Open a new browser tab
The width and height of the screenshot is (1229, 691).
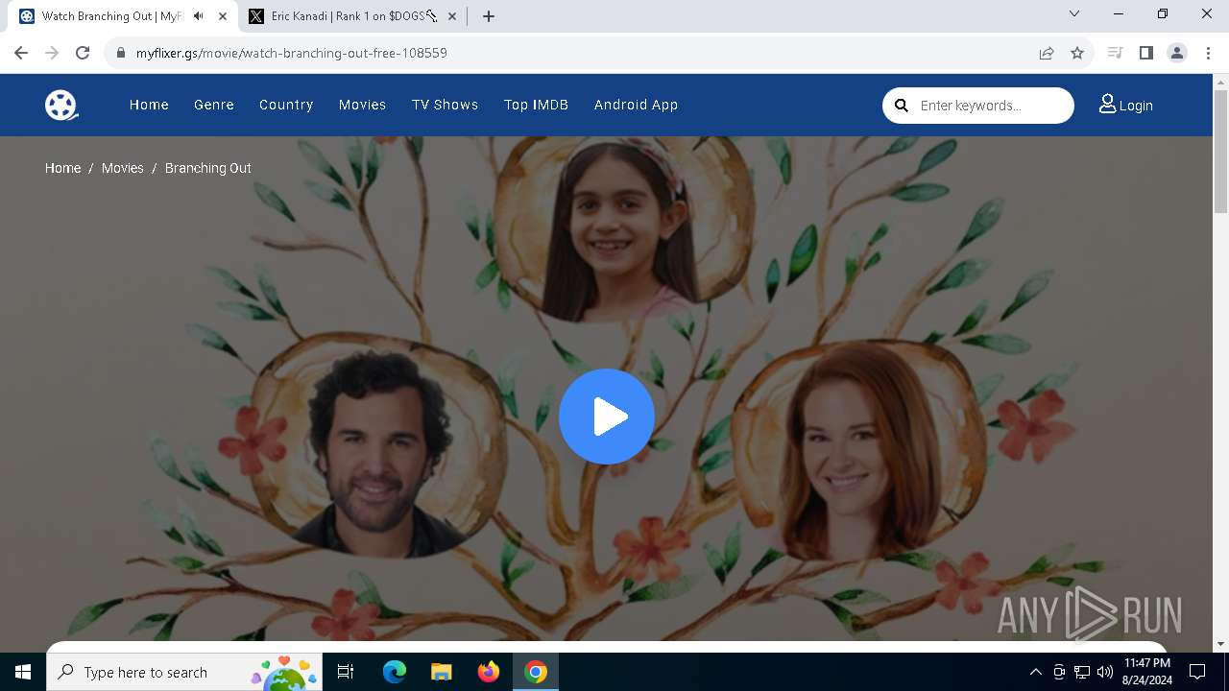click(489, 16)
